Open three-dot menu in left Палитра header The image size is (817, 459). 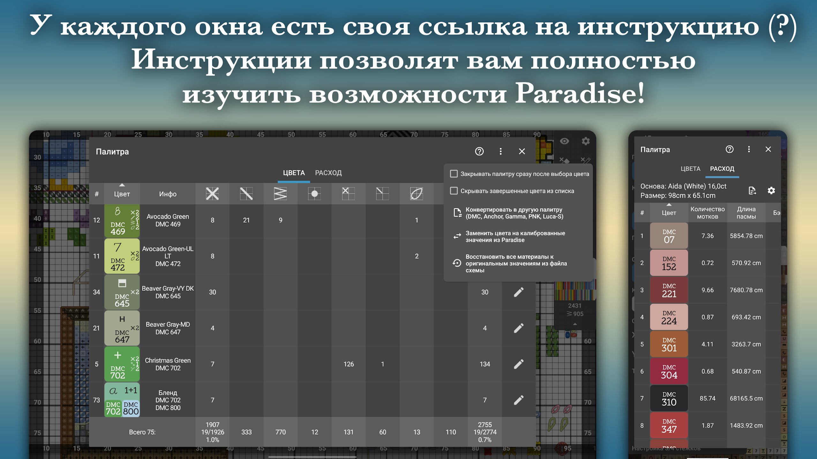[x=500, y=151]
